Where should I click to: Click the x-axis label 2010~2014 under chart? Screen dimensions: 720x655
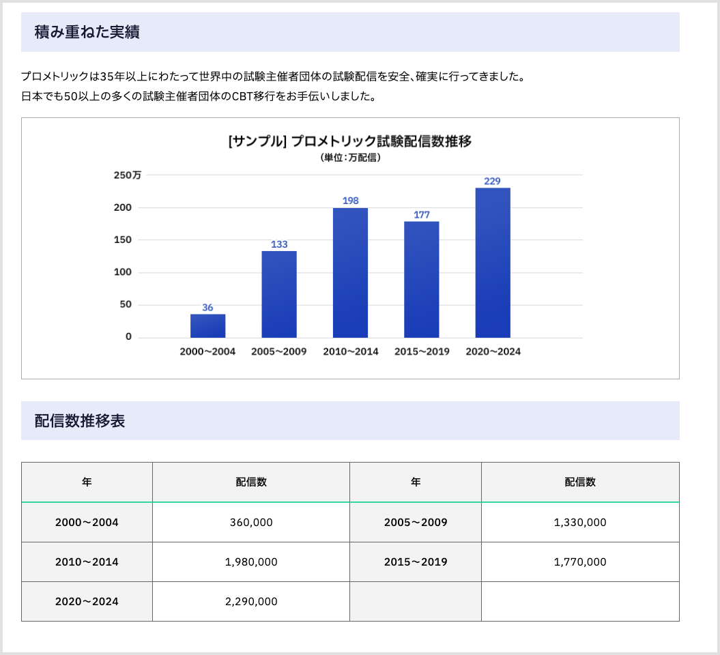click(x=351, y=351)
